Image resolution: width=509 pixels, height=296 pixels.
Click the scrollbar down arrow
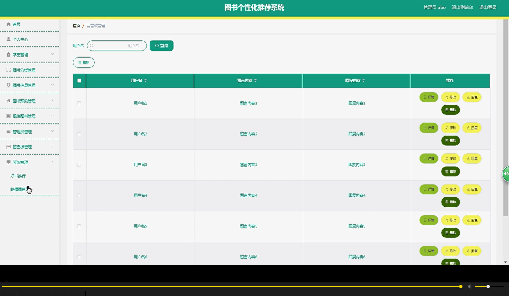(506, 262)
